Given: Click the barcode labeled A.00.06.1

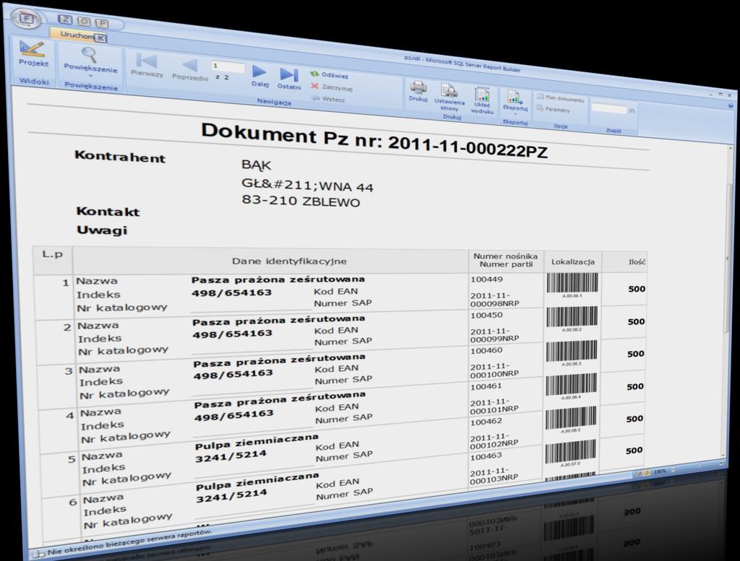Looking at the screenshot, I should tap(572, 283).
